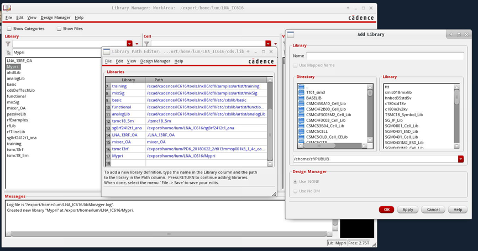This screenshot has width=478, height=251.
Task: Select cdsDefTechLib in Library Manager list
Action: [x=21, y=90]
